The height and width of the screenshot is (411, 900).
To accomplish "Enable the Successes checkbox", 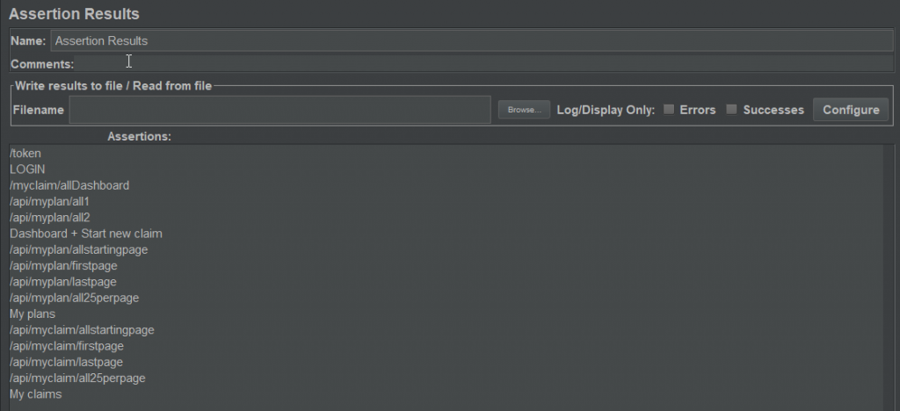I will pos(731,110).
